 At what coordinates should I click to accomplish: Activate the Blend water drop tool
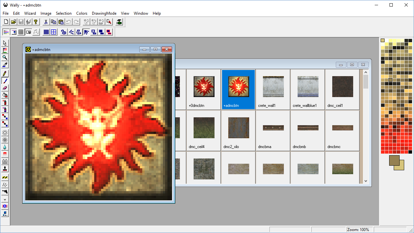5,147
